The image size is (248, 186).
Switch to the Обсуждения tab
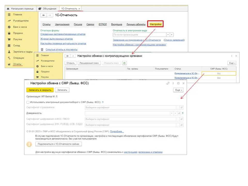click(48, 9)
